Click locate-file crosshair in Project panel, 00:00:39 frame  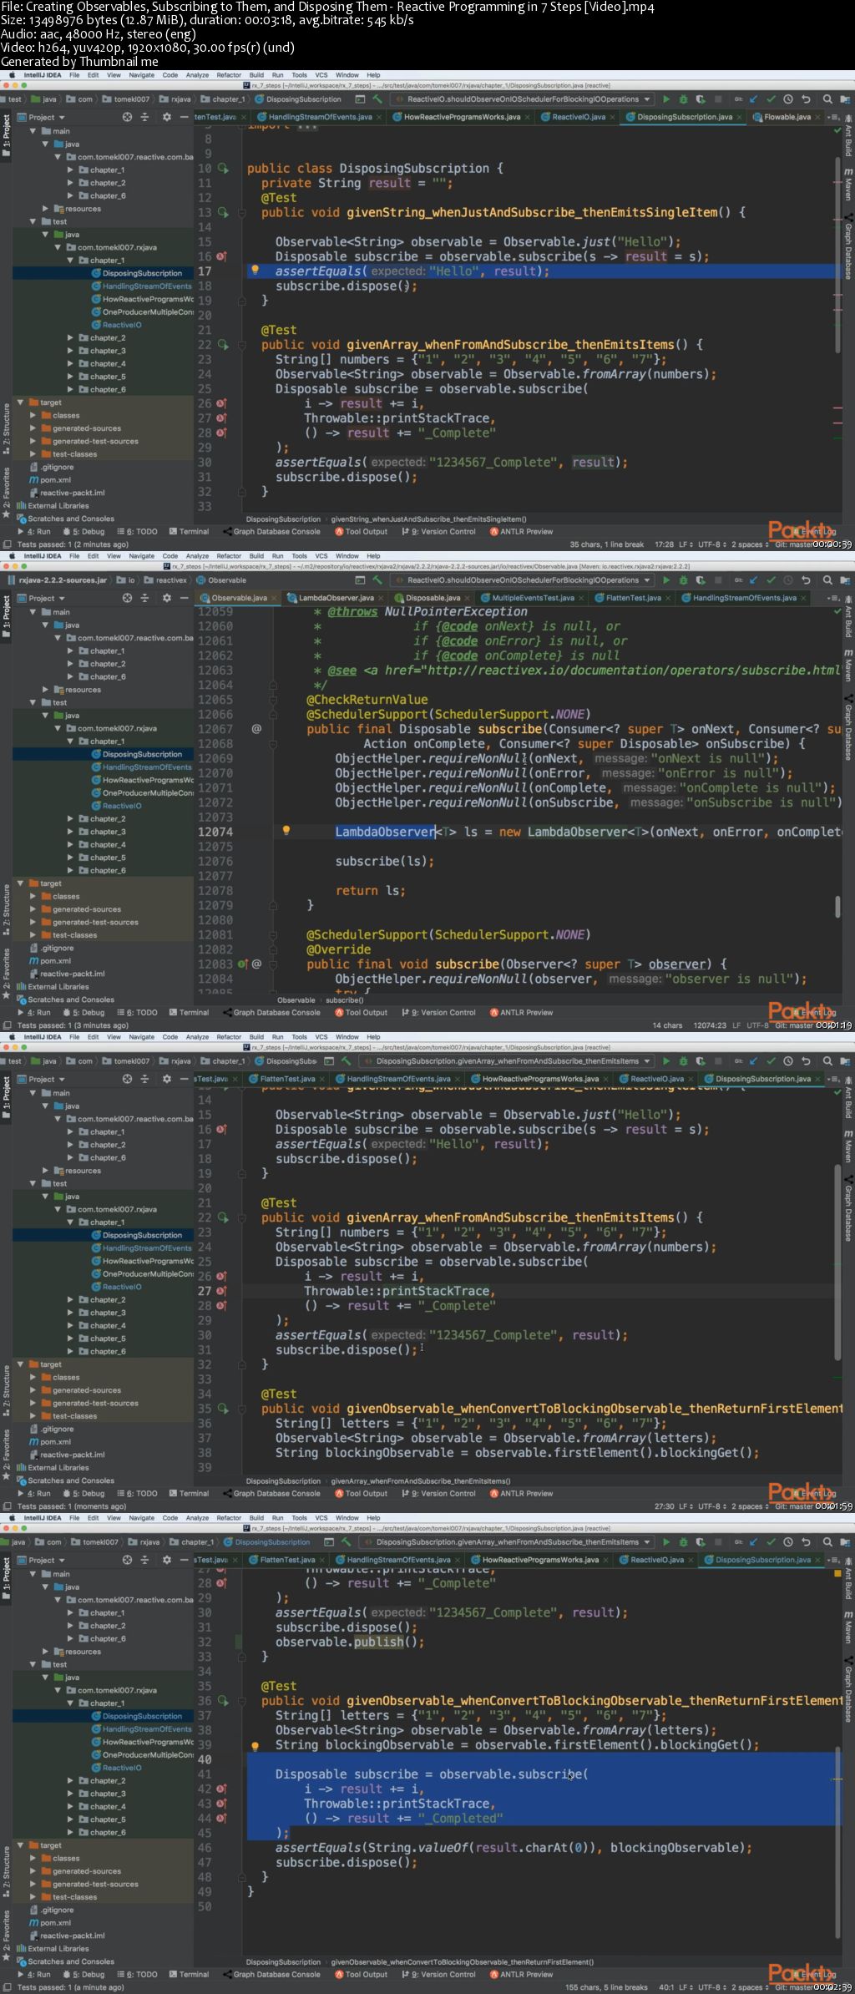(x=127, y=118)
